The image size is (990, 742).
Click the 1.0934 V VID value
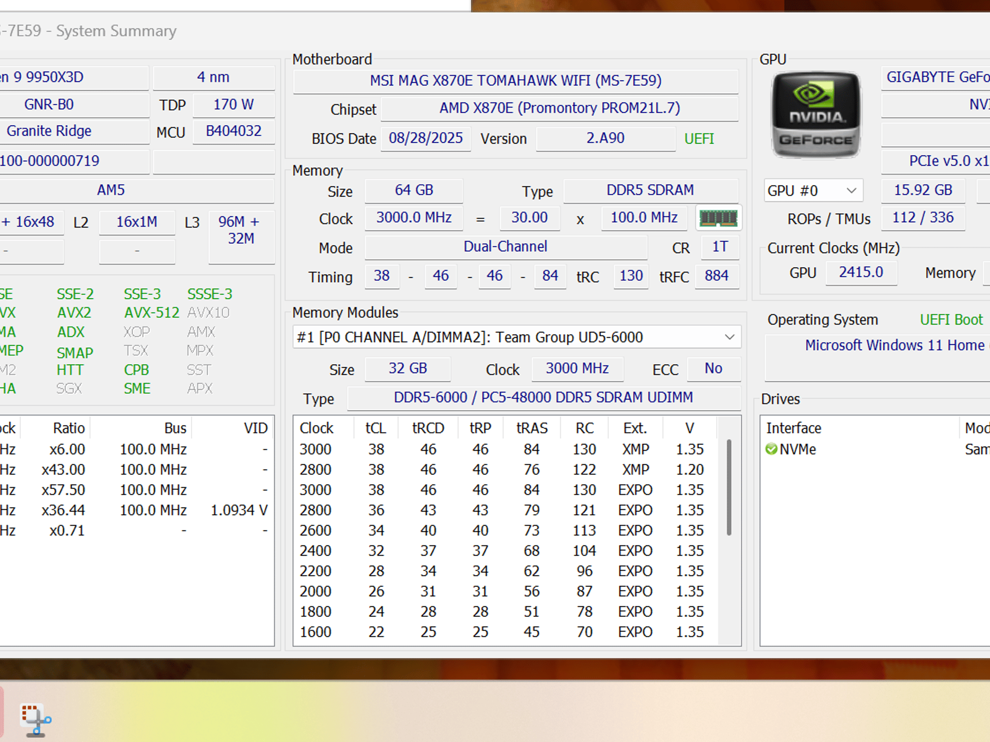(239, 510)
